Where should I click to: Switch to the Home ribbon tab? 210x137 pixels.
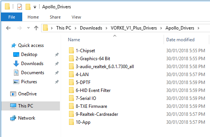(33, 17)
